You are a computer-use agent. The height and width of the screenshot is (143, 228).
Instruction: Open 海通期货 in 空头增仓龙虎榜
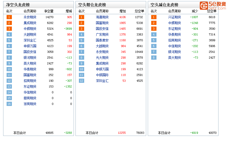102,17
